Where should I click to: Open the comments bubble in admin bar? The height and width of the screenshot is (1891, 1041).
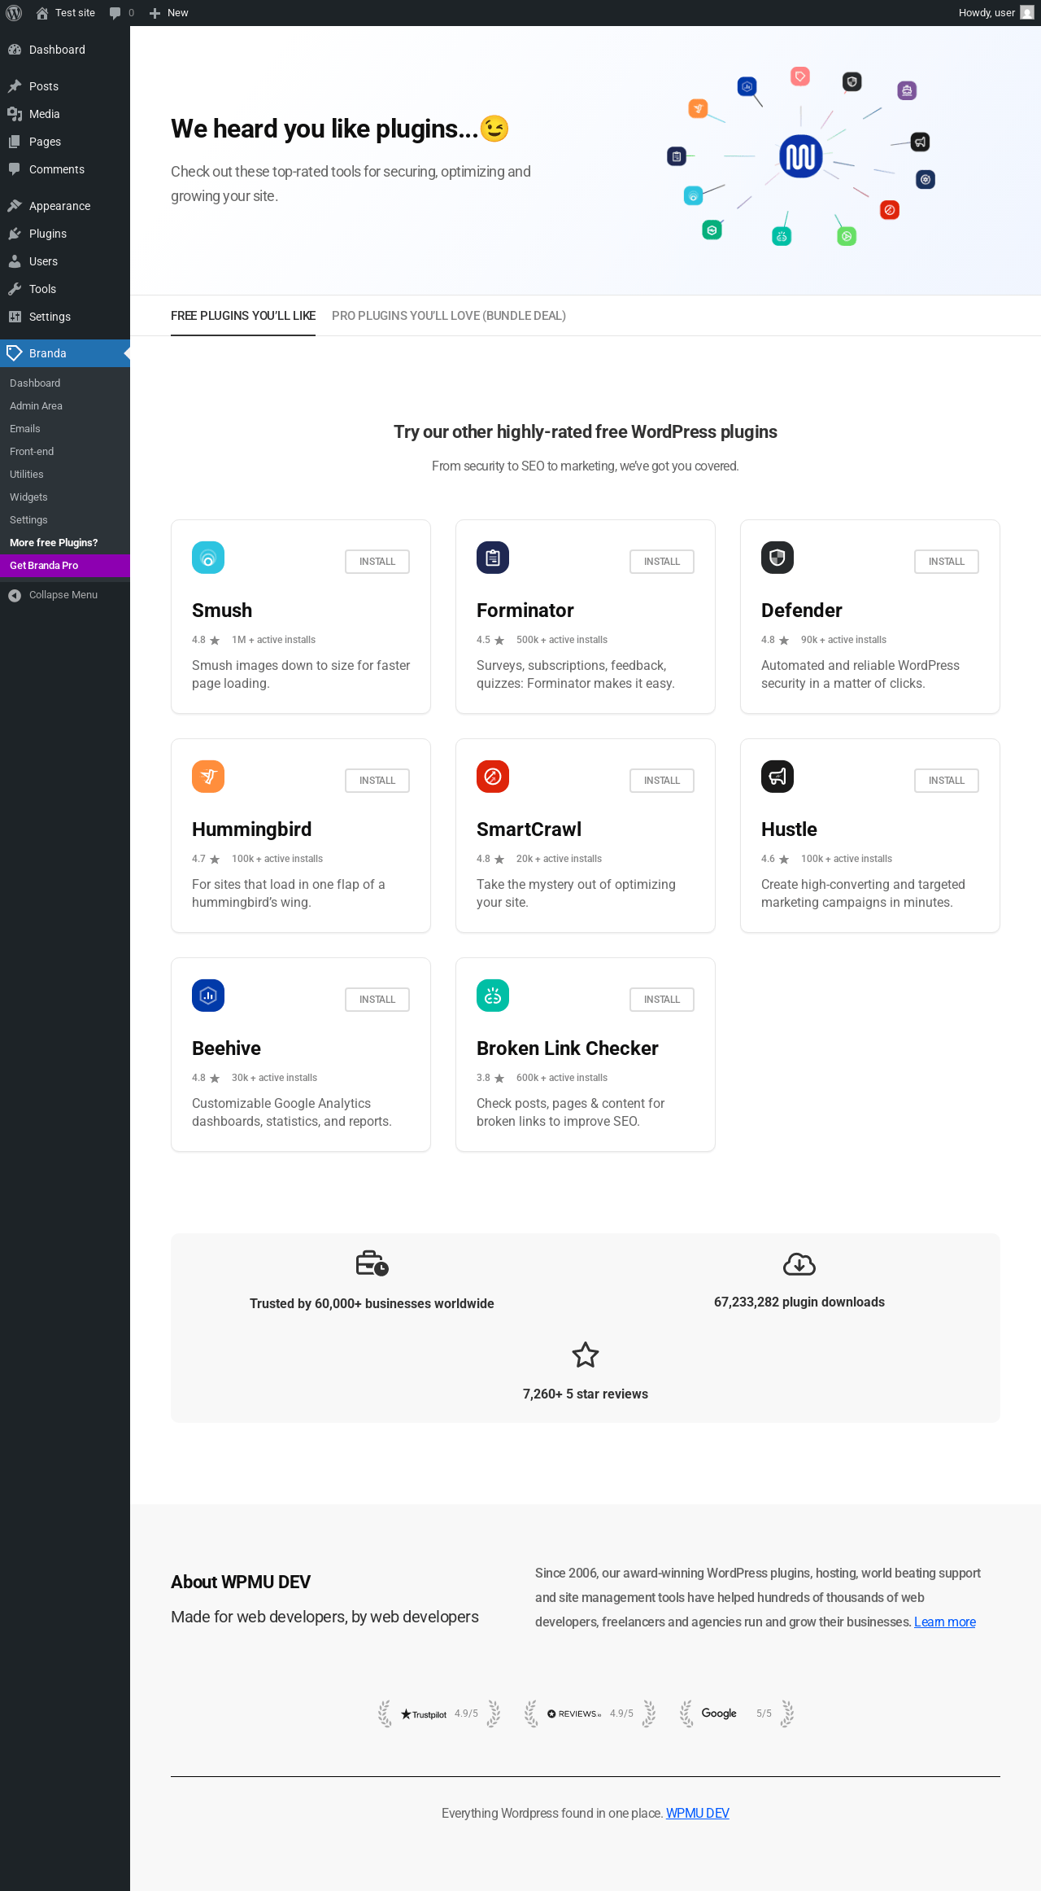click(x=115, y=13)
